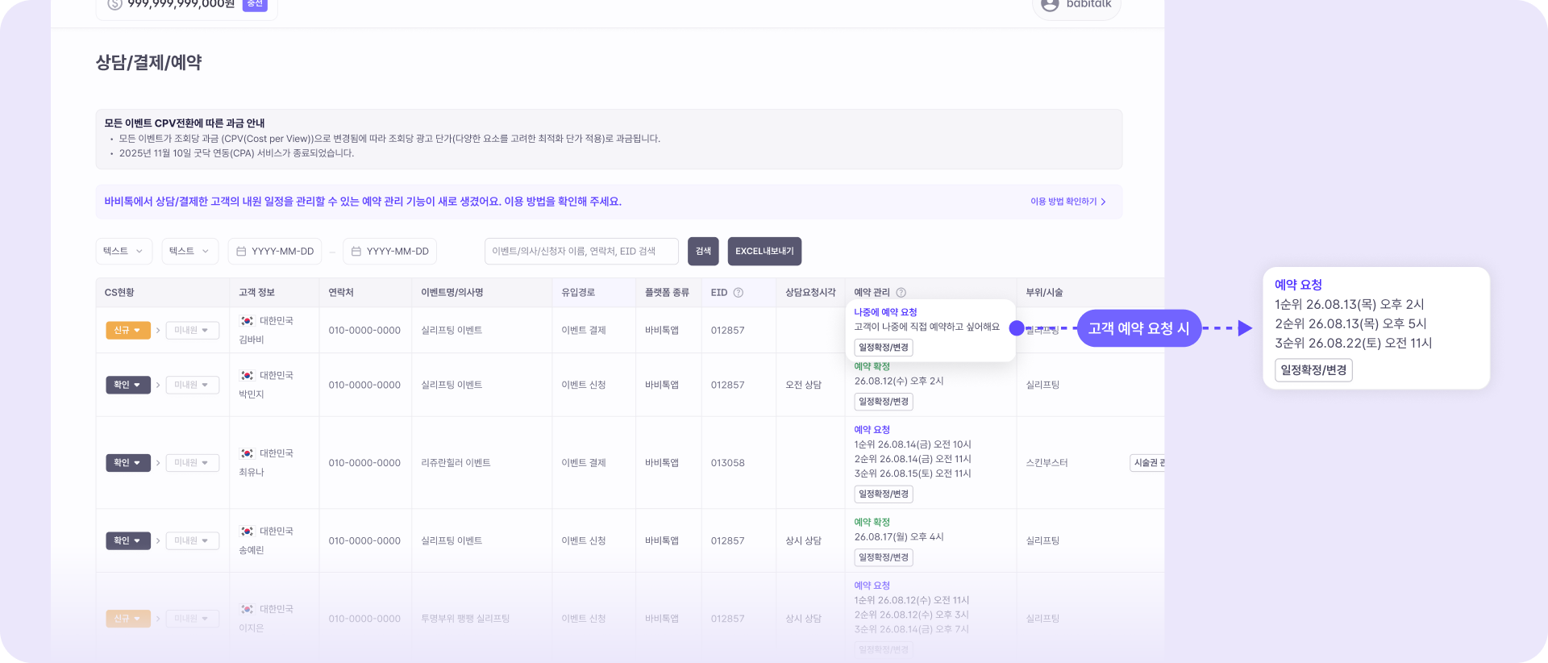Click the end date YYYY-MM-DD field
Image resolution: width=1548 pixels, height=663 pixels.
point(390,252)
